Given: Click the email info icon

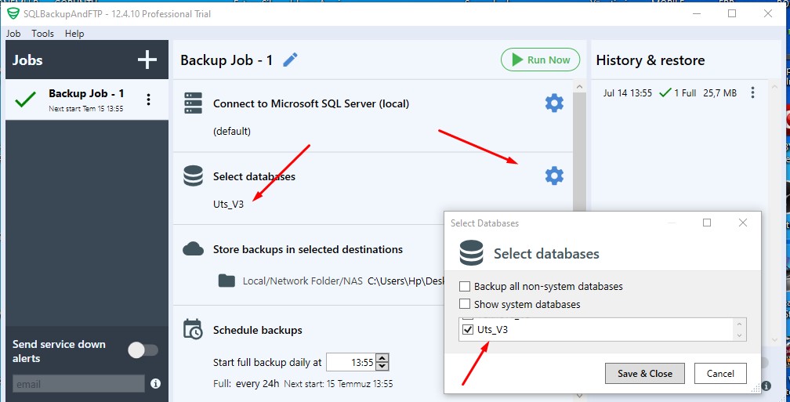Looking at the screenshot, I should (156, 384).
